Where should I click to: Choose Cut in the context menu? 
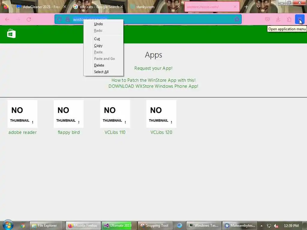tap(103, 39)
